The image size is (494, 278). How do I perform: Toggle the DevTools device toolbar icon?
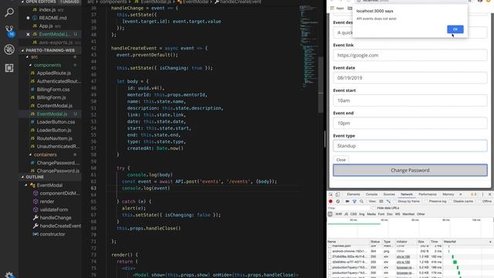point(337,195)
